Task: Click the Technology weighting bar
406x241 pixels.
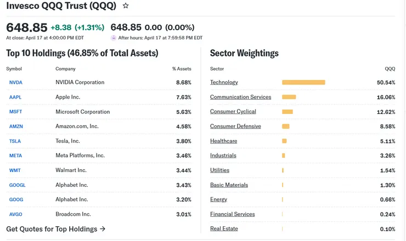Action: [303, 83]
